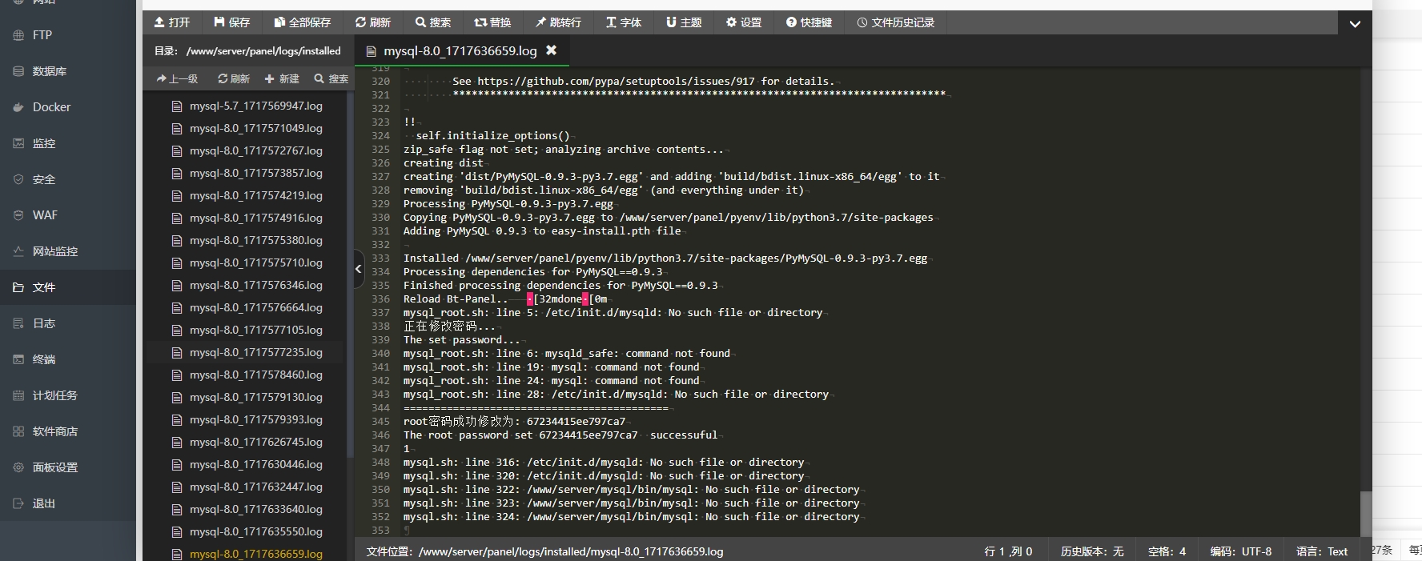Change 空格: 4 indentation setting
1422x561 pixels.
coord(1167,551)
